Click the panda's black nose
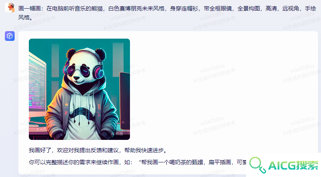Screen dimensions: 321x177 point(76,78)
